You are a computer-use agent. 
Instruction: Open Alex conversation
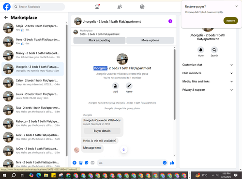pyautogui.click(x=33, y=137)
